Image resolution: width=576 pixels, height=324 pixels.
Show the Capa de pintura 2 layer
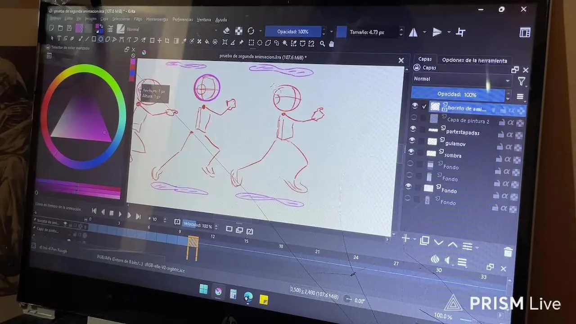click(414, 117)
